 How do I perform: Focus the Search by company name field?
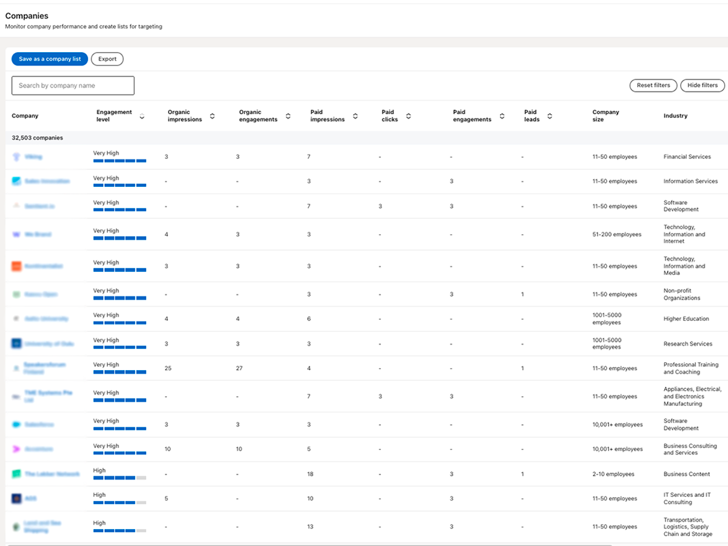click(x=73, y=86)
